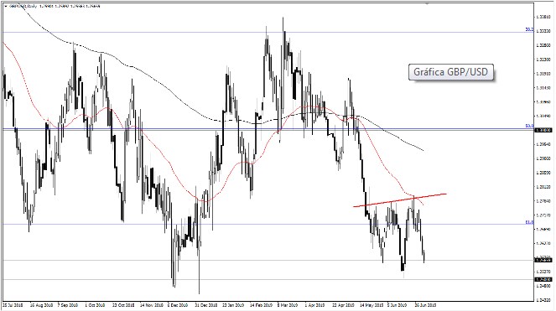
Task: Click the 61.8 Fibonacci level label
Action: coord(529,222)
